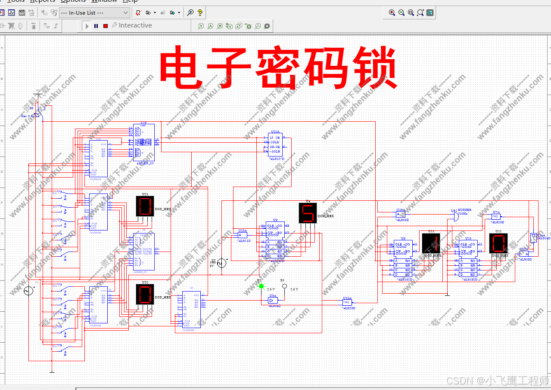Viewport: 551px width, 390px height.
Task: Open the Reports menu
Action: click(42, 1)
